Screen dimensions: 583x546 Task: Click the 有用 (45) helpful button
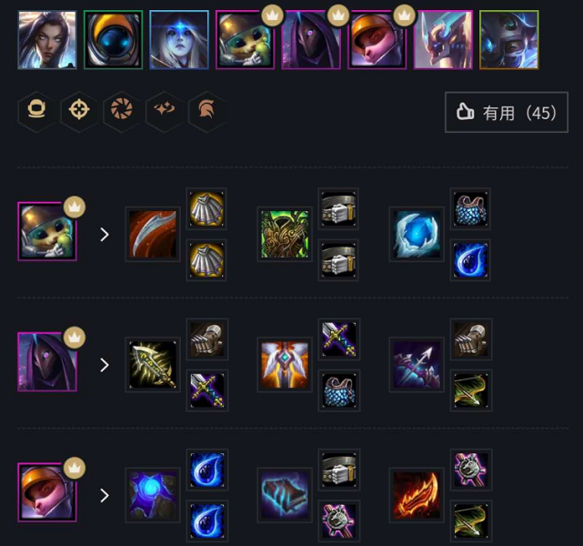click(x=507, y=112)
